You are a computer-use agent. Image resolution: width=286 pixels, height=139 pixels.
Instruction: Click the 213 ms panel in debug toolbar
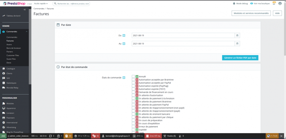tap(138, 136)
